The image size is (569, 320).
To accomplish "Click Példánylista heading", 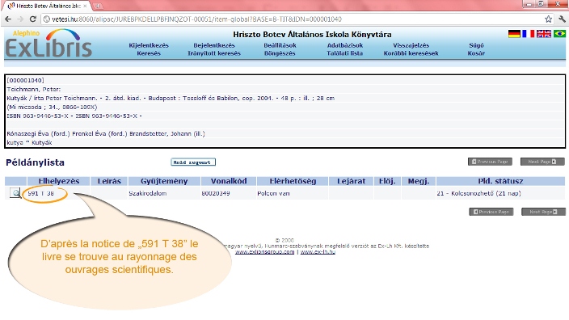I will tap(35, 162).
